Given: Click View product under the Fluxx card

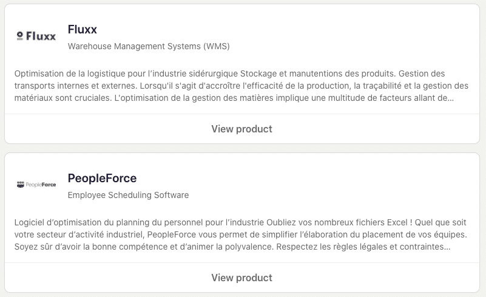Looking at the screenshot, I should click(241, 129).
